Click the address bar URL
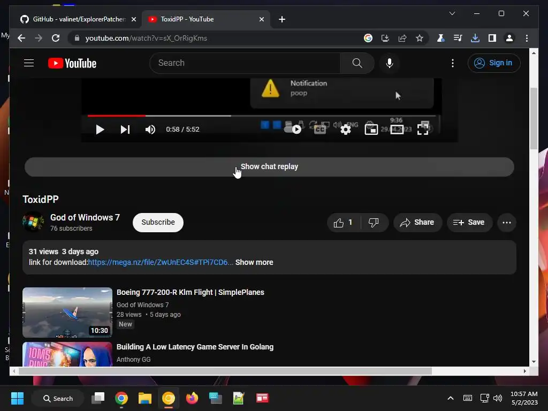548x411 pixels. click(x=146, y=38)
